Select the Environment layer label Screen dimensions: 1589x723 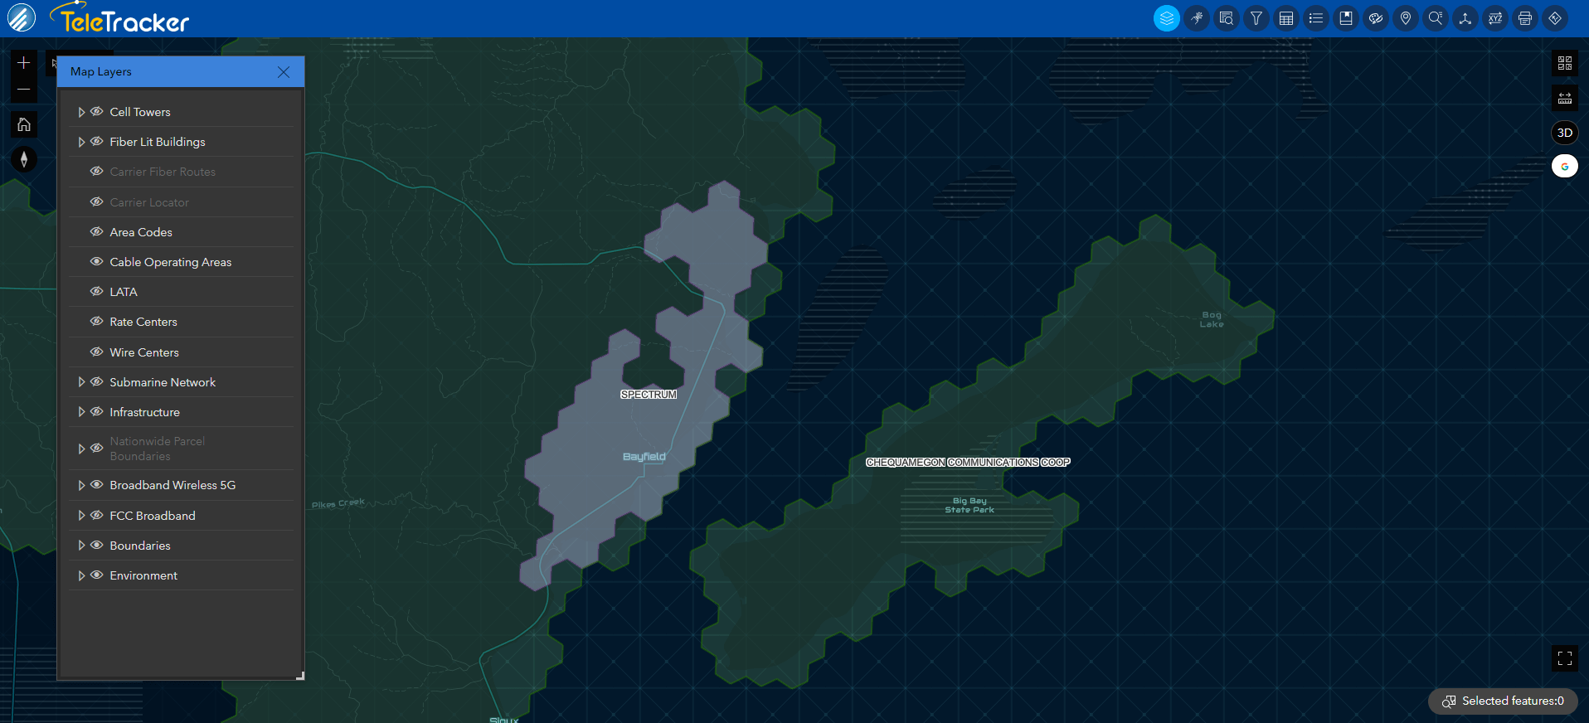(143, 575)
